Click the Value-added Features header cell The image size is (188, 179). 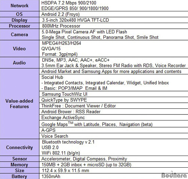[20, 104]
